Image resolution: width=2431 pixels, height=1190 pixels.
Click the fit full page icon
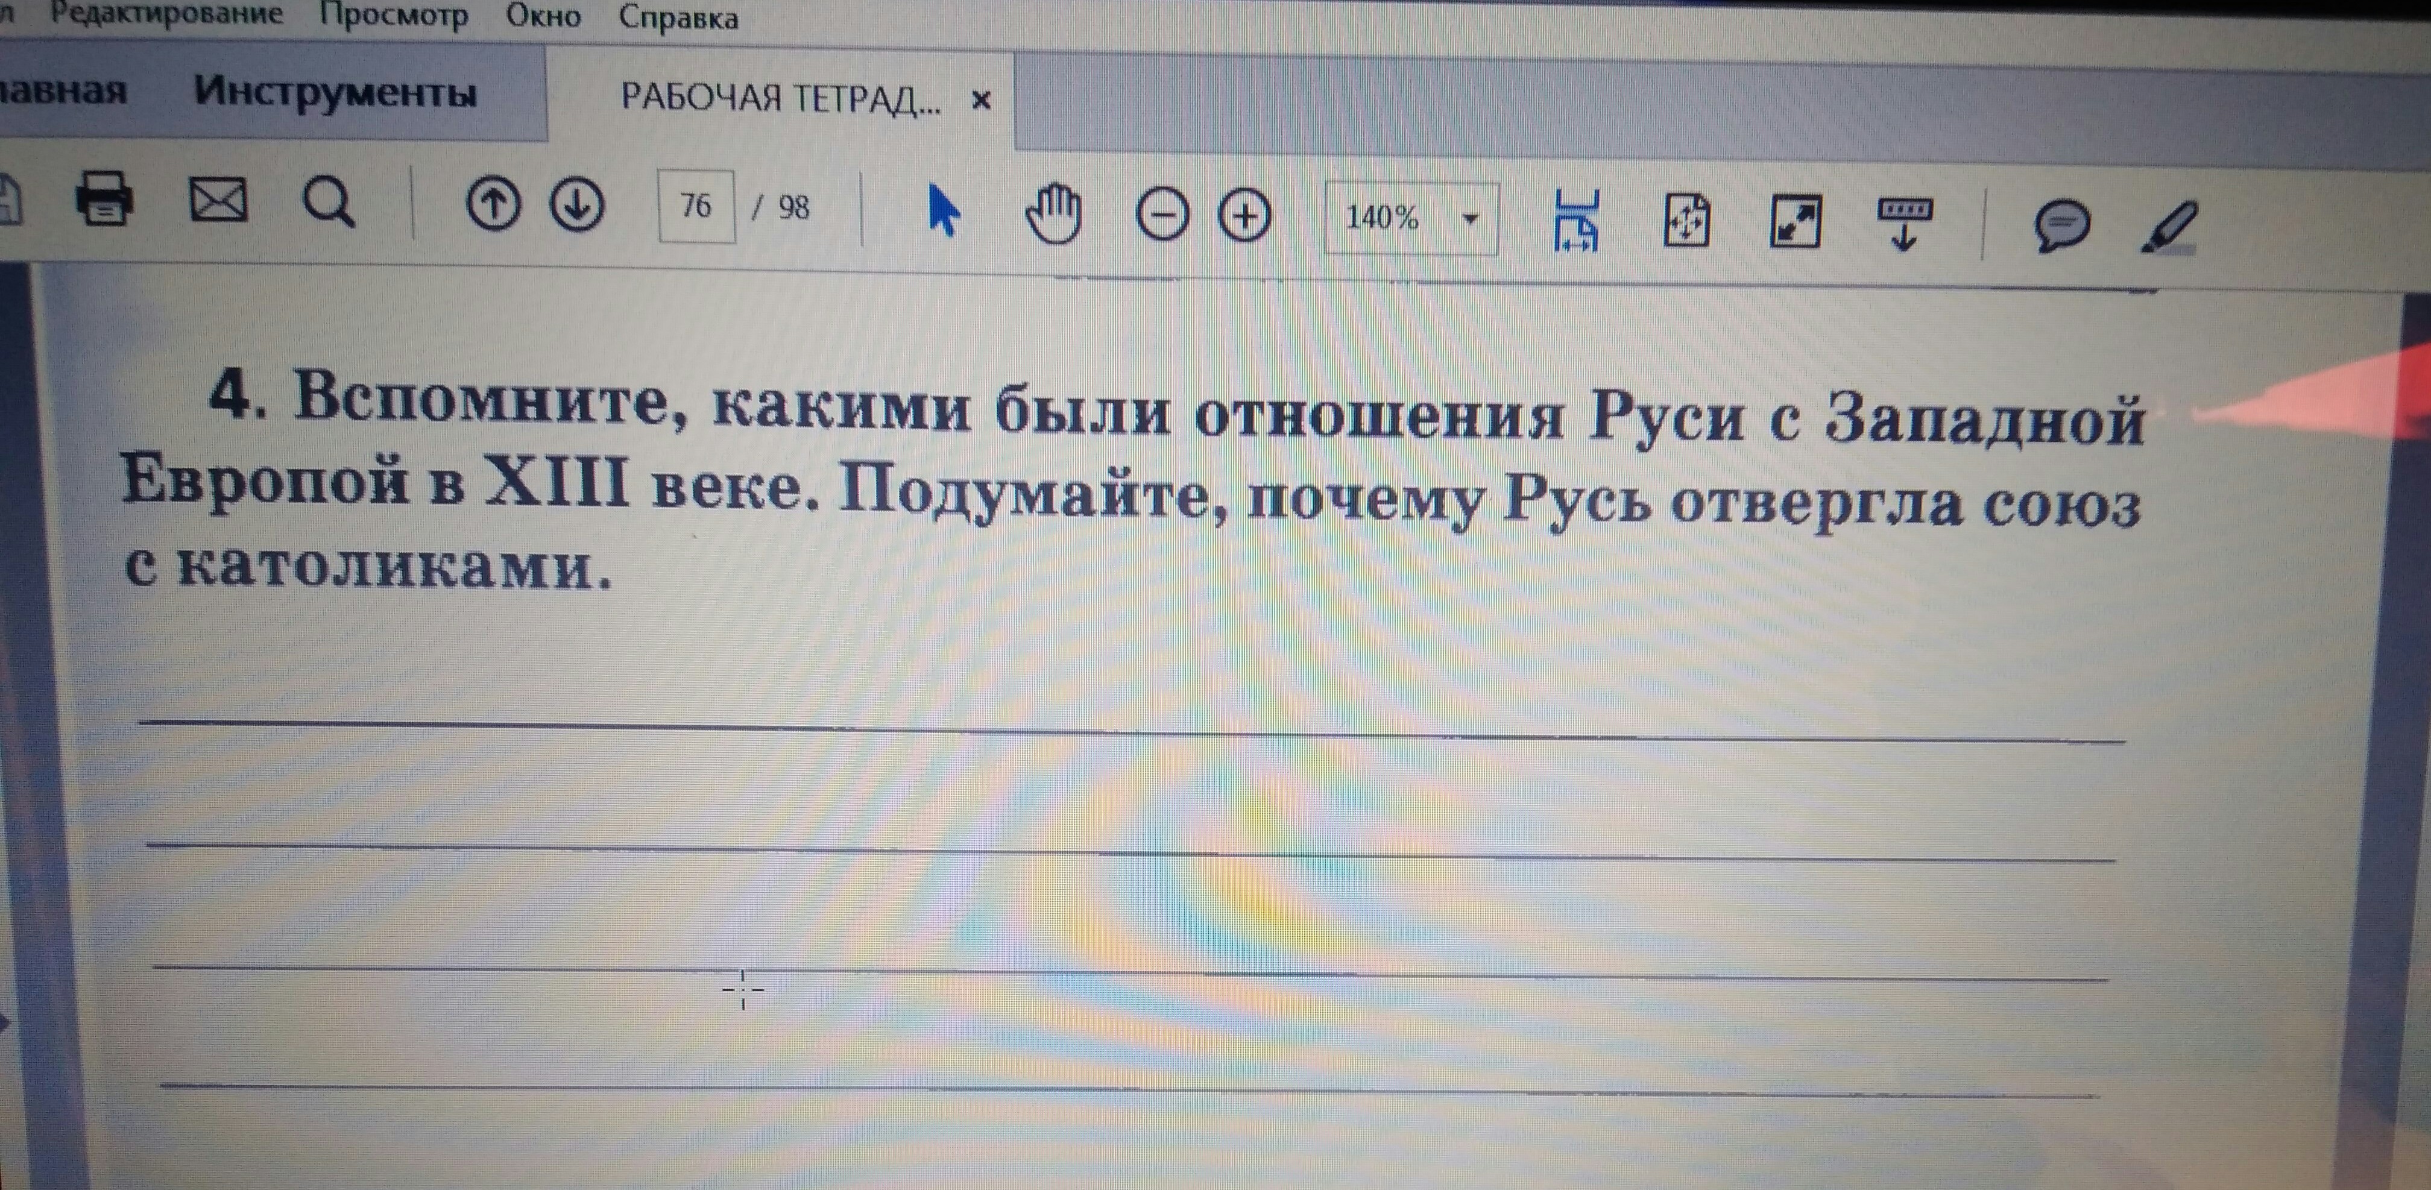[x=1686, y=222]
